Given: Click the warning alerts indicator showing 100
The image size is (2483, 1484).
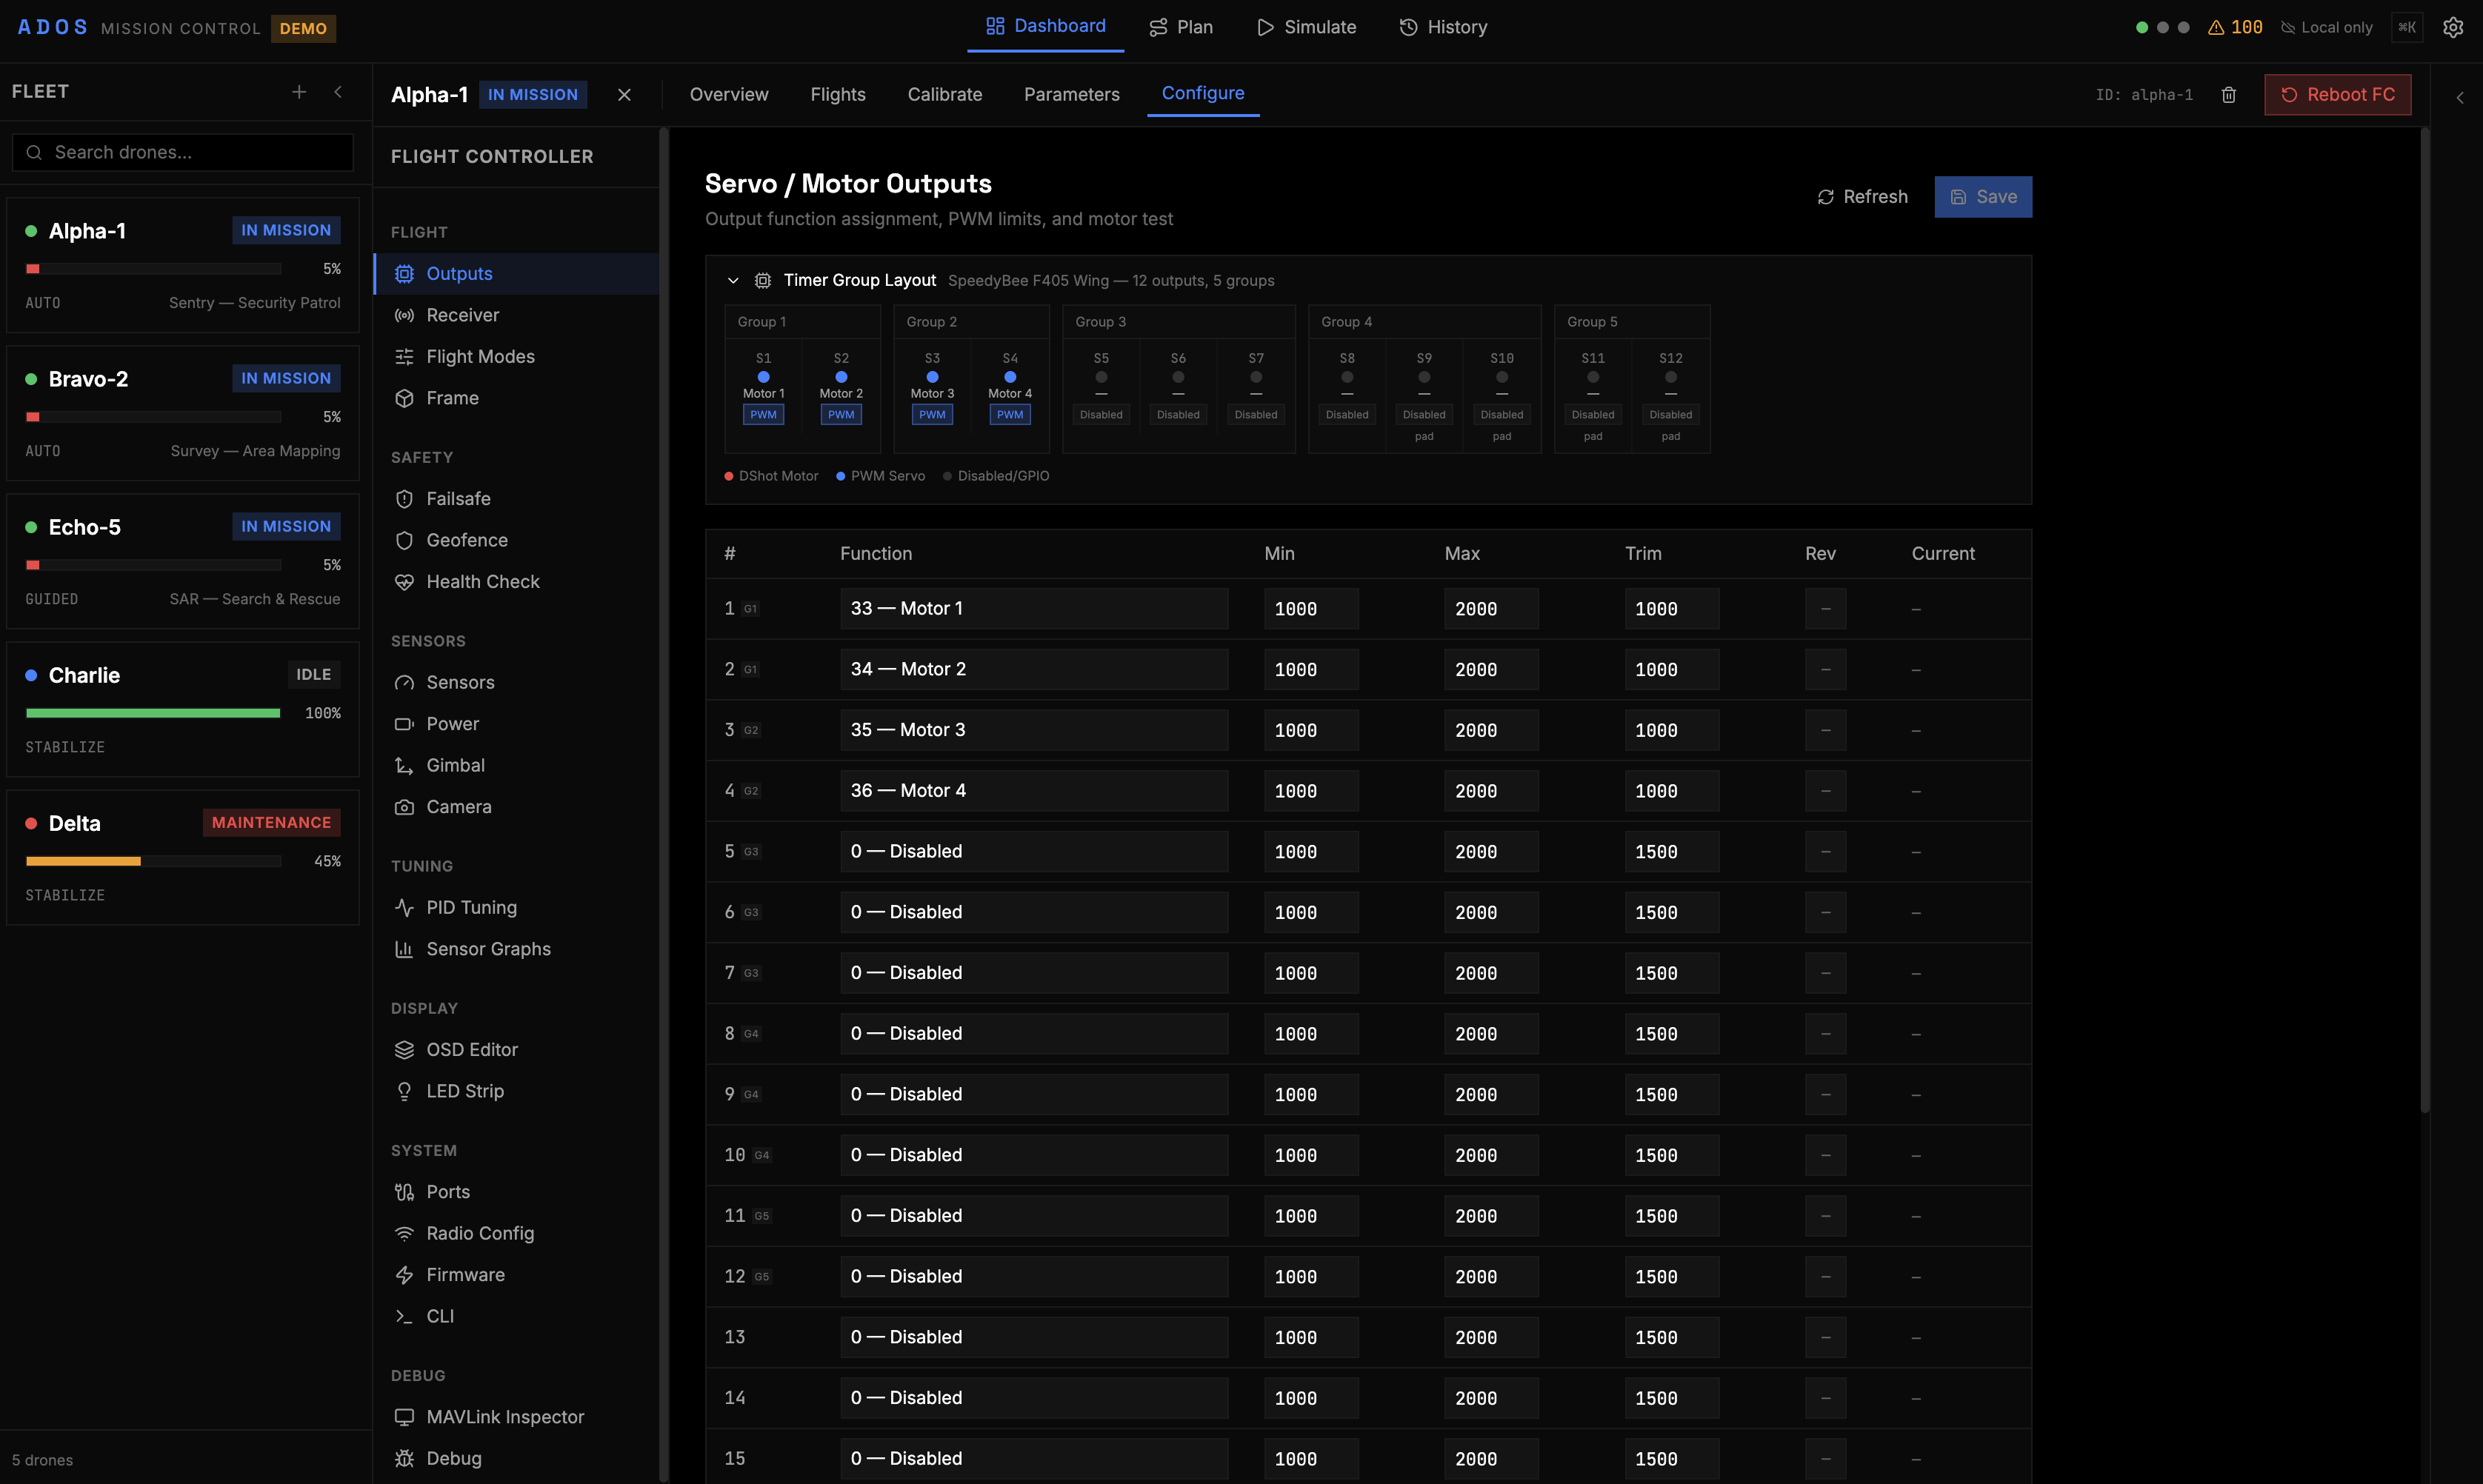Looking at the screenshot, I should (2234, 27).
